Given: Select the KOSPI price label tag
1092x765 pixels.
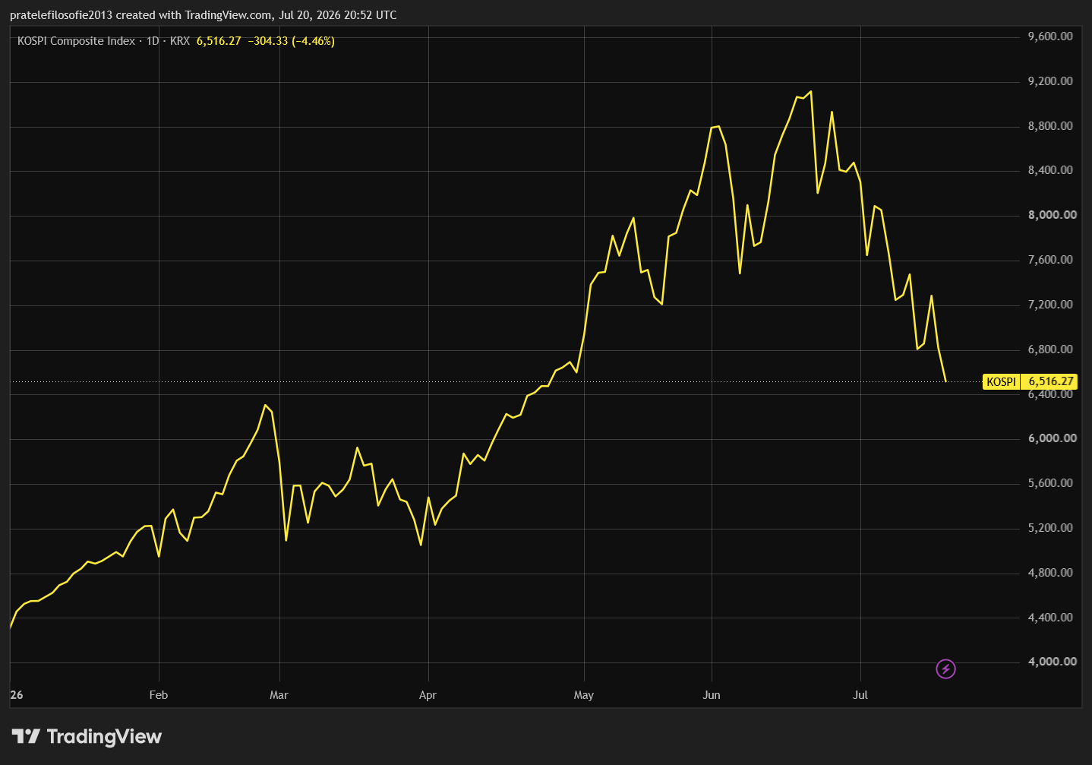Looking at the screenshot, I should coord(1001,382).
